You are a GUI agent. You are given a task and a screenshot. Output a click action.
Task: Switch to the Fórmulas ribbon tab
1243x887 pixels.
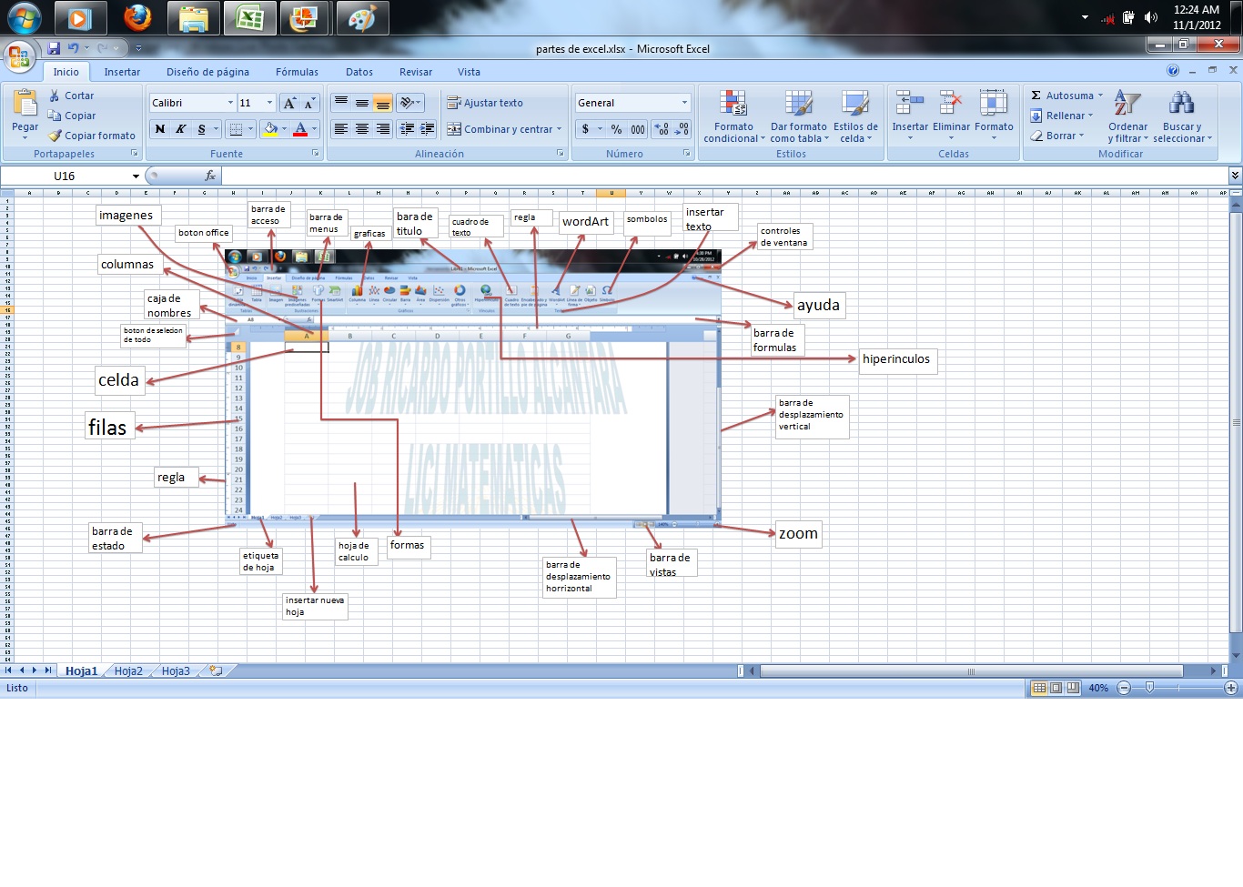coord(297,71)
